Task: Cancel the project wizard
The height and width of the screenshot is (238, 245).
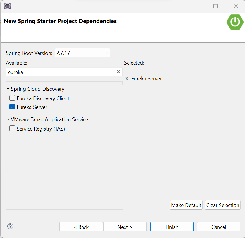Action: (x=219, y=227)
